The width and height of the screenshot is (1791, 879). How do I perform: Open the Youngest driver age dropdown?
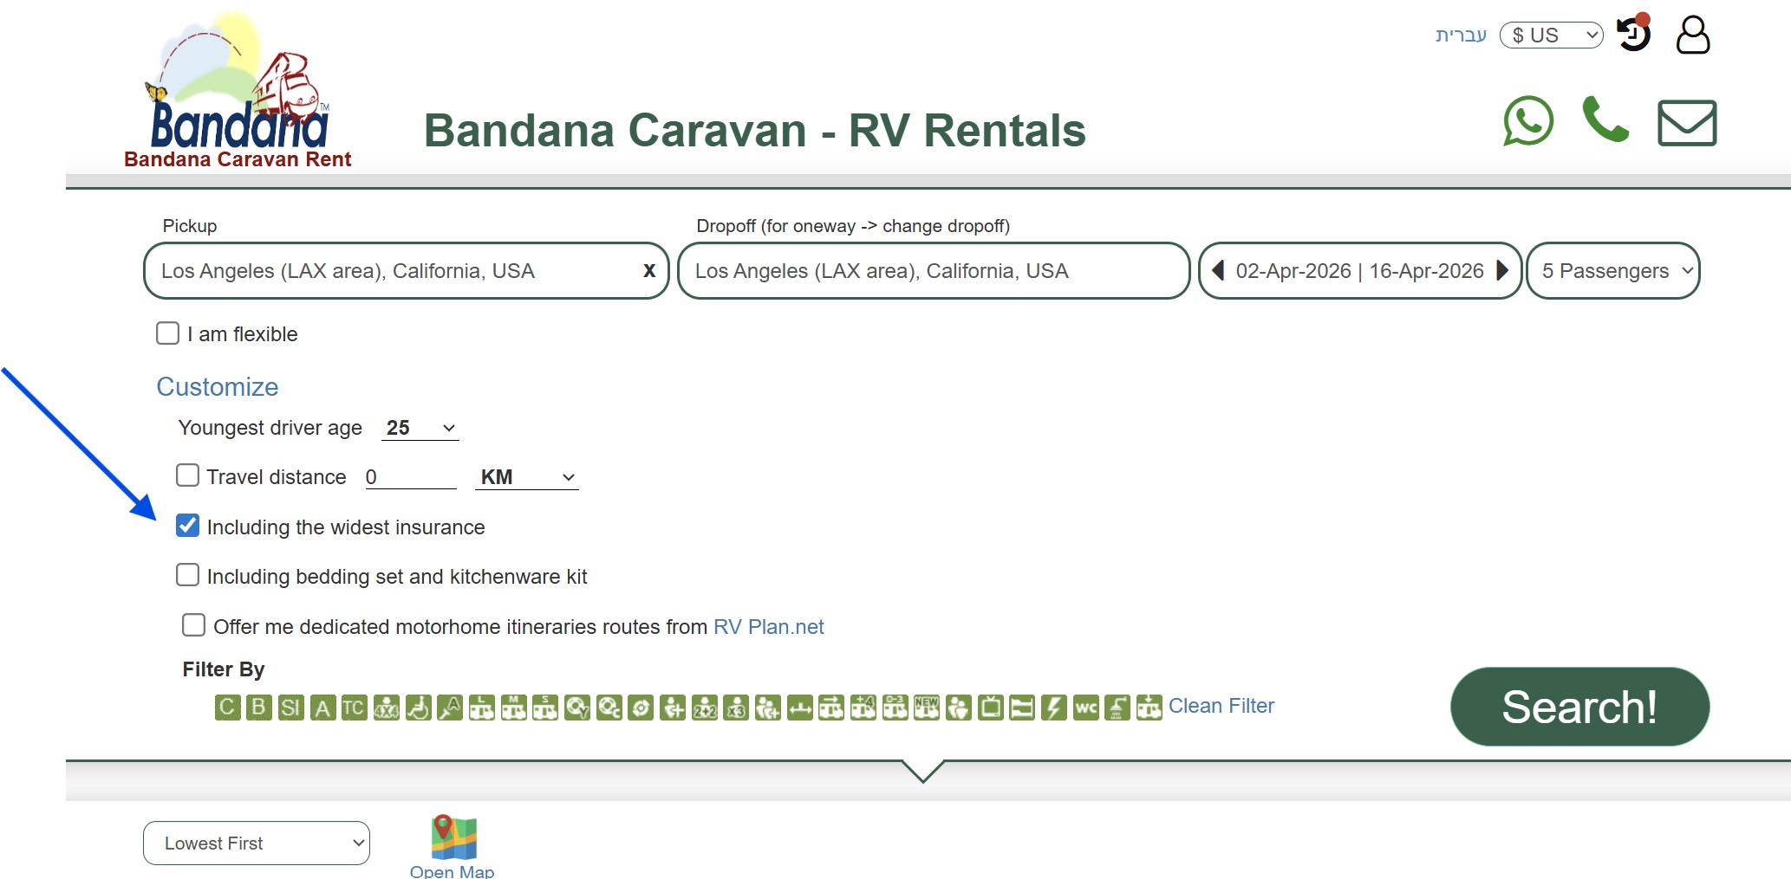(419, 427)
